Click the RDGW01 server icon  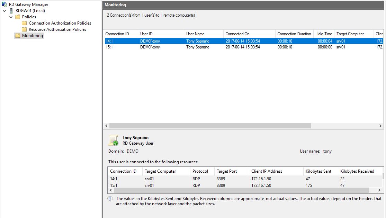11,11
